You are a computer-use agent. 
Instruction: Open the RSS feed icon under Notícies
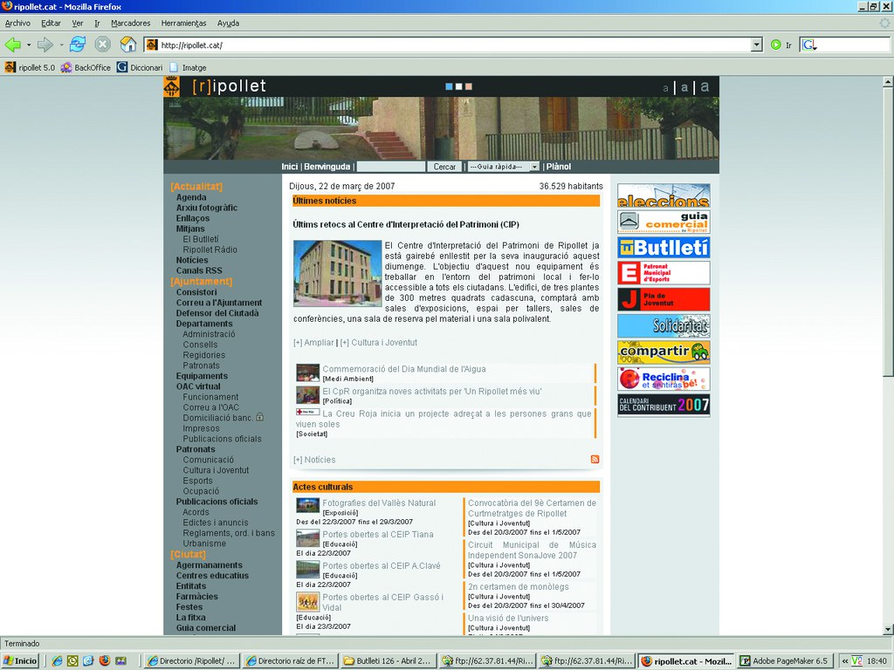pos(595,459)
